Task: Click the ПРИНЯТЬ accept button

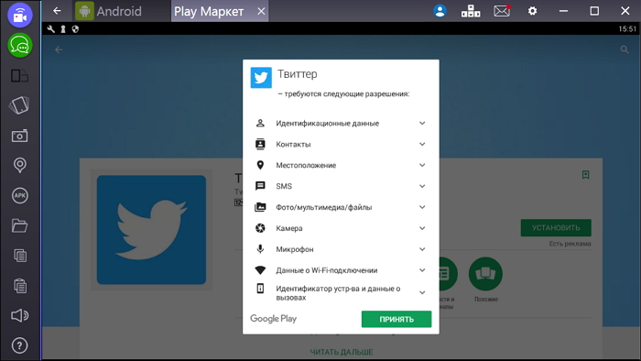Action: [x=397, y=319]
